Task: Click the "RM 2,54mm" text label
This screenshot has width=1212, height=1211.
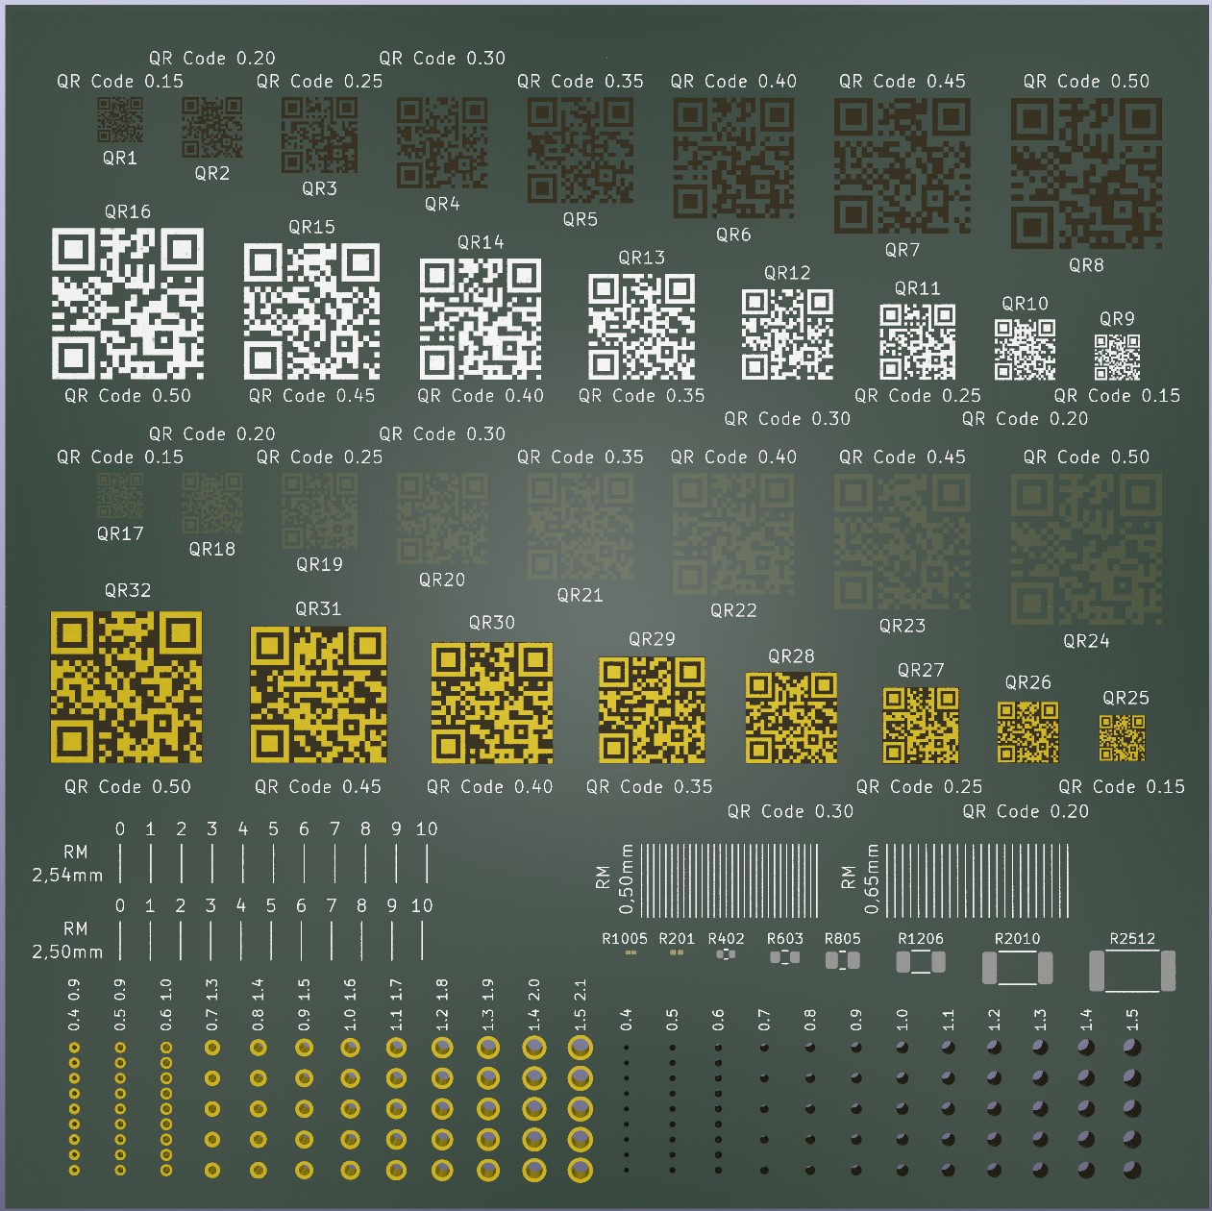Action: click(x=69, y=863)
